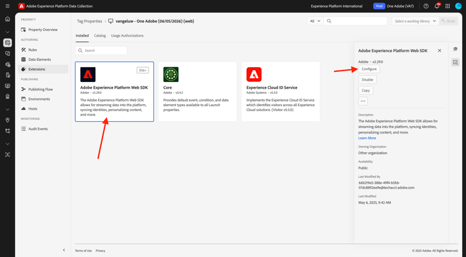The width and height of the screenshot is (466, 257).
Task: Open the Select a working library dropdown
Action: tap(415, 21)
